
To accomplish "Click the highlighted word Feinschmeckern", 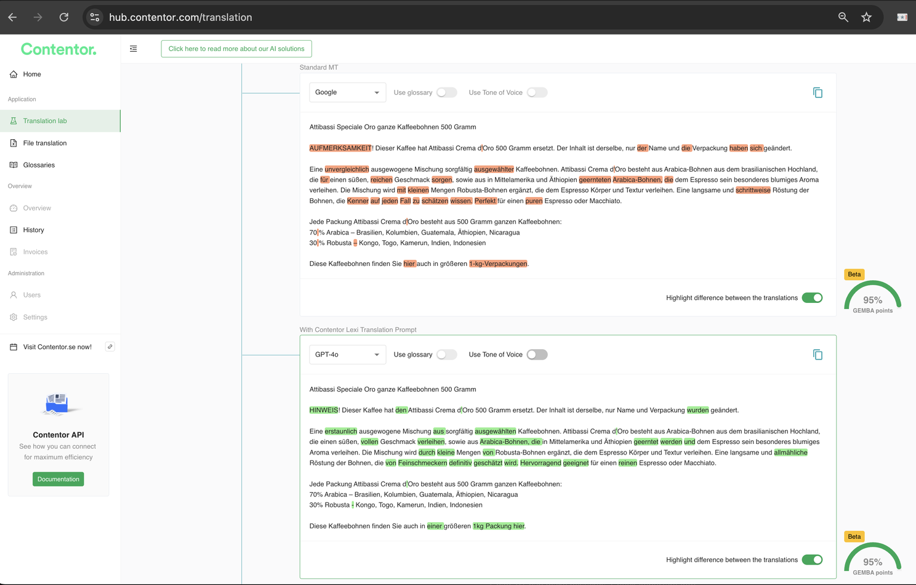I will 422,463.
